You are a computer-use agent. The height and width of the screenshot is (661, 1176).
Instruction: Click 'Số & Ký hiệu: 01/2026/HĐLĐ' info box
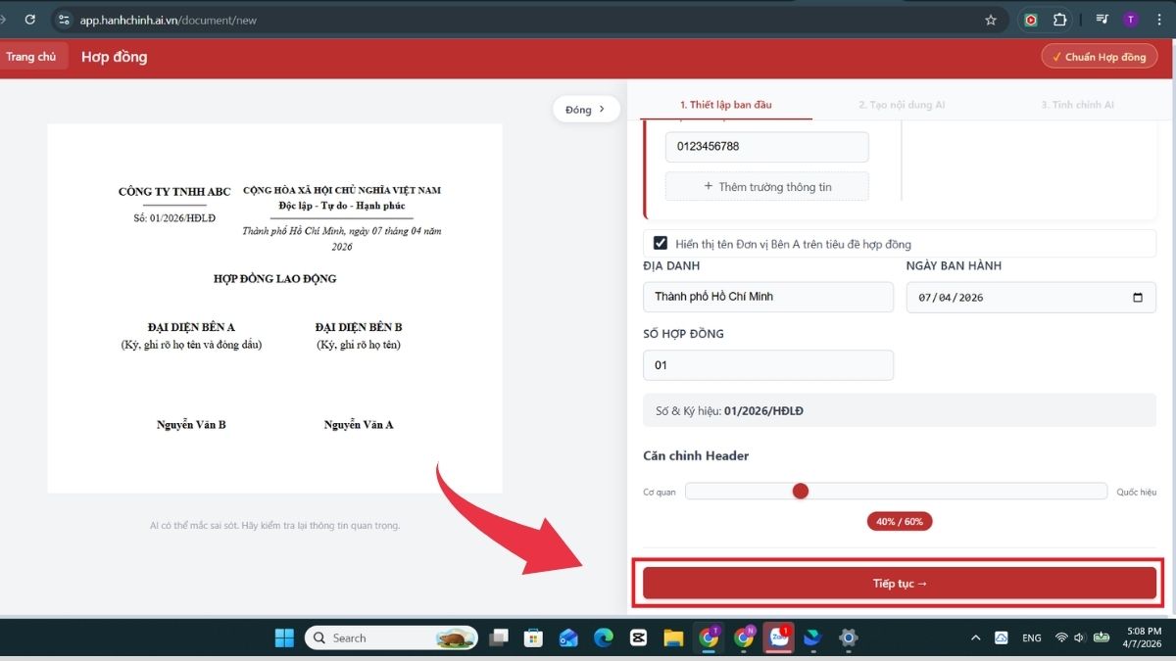point(900,411)
